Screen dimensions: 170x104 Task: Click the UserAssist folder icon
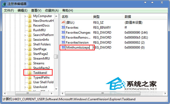[x=30, y=87]
